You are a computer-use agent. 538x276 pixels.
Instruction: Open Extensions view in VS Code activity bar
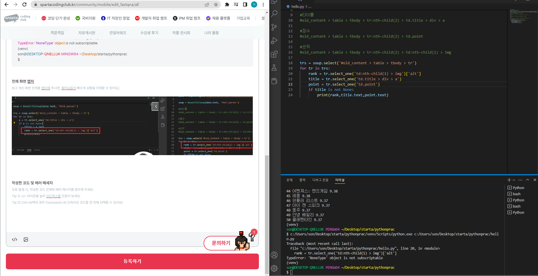pos(274,54)
